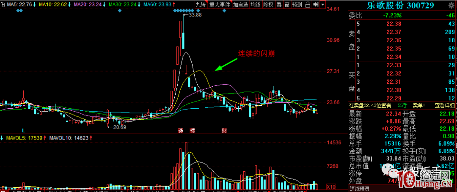Click the 市盈(动) value 38.03
Image resolution: width=457 pixels, height=192 pixels.
448,159
